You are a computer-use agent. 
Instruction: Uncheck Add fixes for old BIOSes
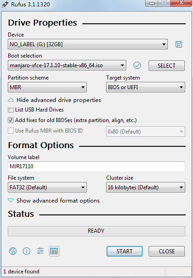(11, 120)
